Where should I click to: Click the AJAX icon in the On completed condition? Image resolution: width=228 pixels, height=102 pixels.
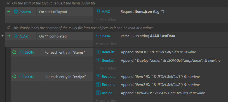16,36
